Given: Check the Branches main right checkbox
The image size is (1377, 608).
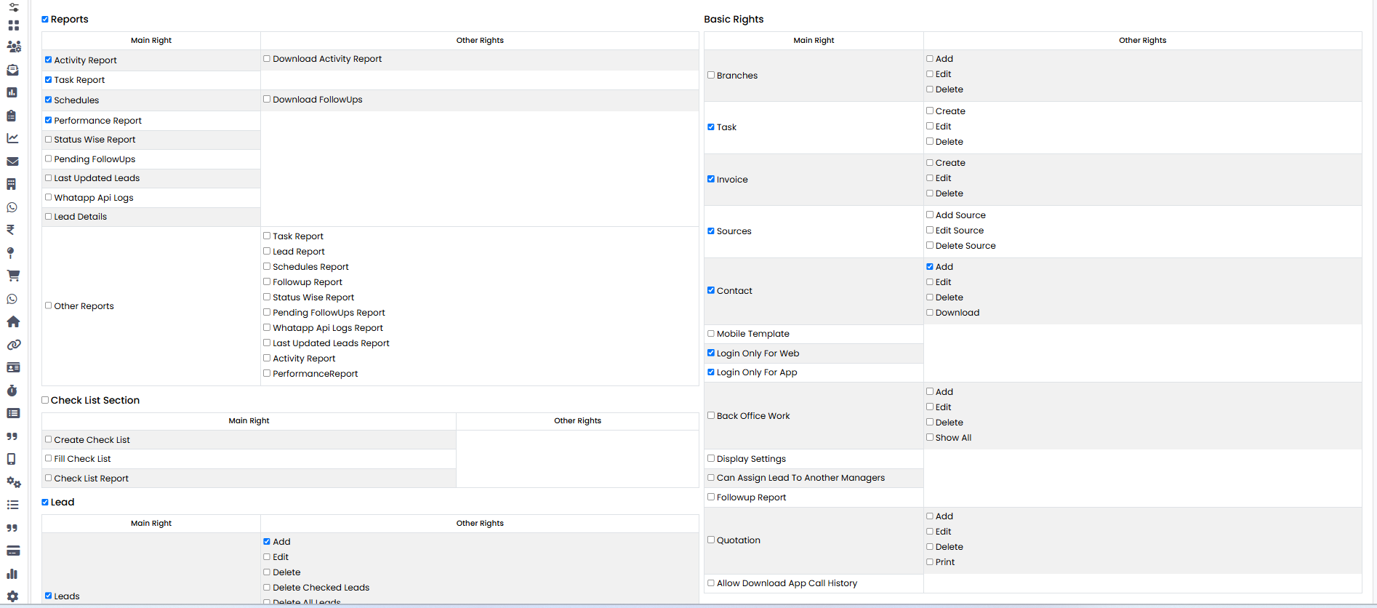Looking at the screenshot, I should point(711,75).
